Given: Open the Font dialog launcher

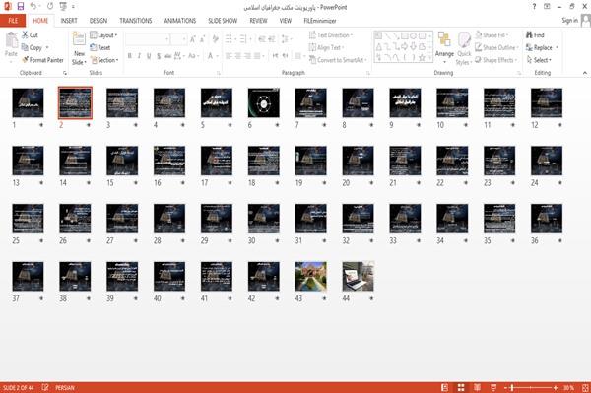Looking at the screenshot, I should pos(219,73).
